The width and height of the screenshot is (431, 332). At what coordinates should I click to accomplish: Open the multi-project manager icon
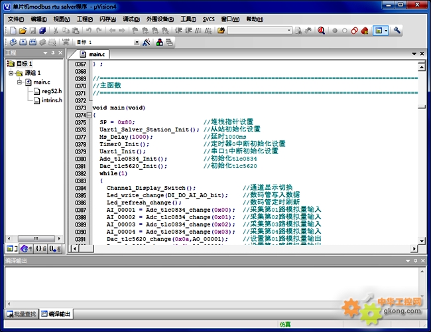pos(169,42)
